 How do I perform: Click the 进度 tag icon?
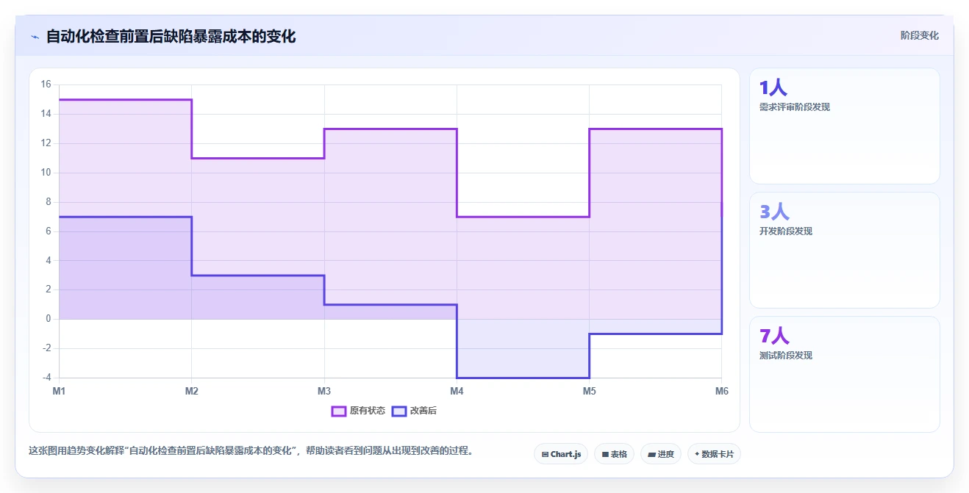tap(651, 454)
